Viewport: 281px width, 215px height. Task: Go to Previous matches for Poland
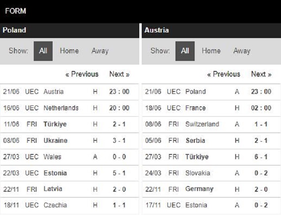tap(82, 74)
